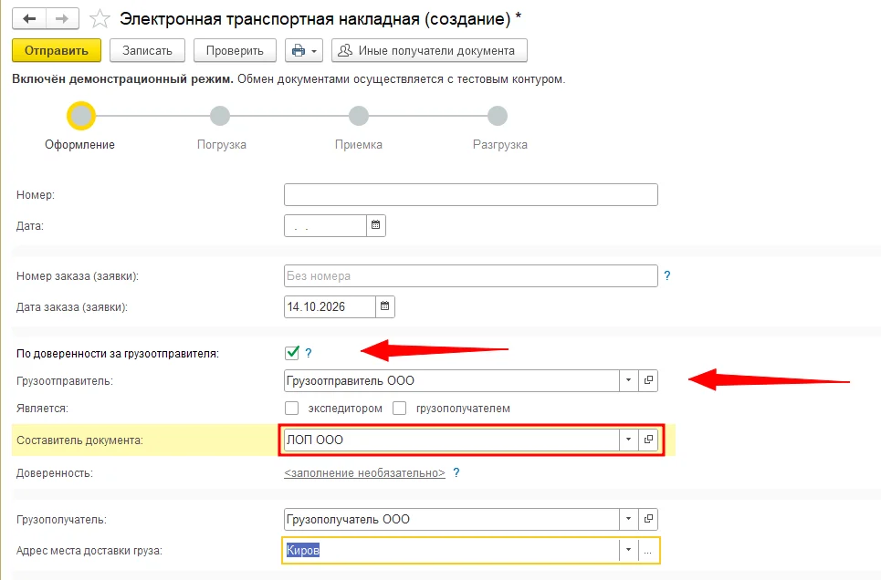This screenshot has width=881, height=580.
Task: Open calendar picker for Дата field
Action: click(376, 226)
